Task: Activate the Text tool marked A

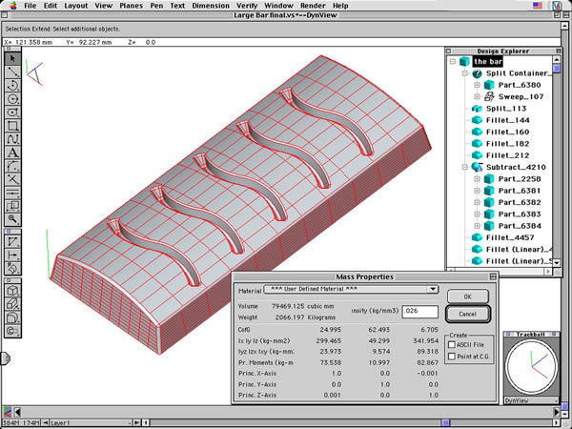Action: point(14,152)
